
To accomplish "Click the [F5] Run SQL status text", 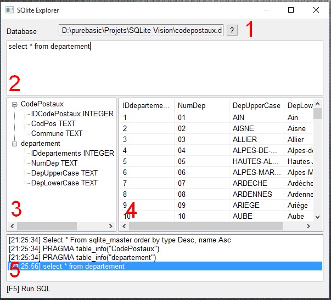I will (29, 288).
